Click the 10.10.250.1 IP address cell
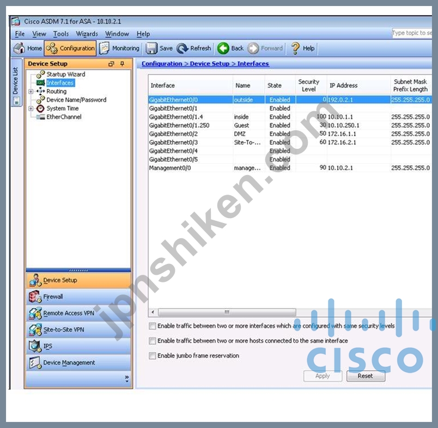Image resolution: width=438 pixels, height=428 pixels. 358,125
